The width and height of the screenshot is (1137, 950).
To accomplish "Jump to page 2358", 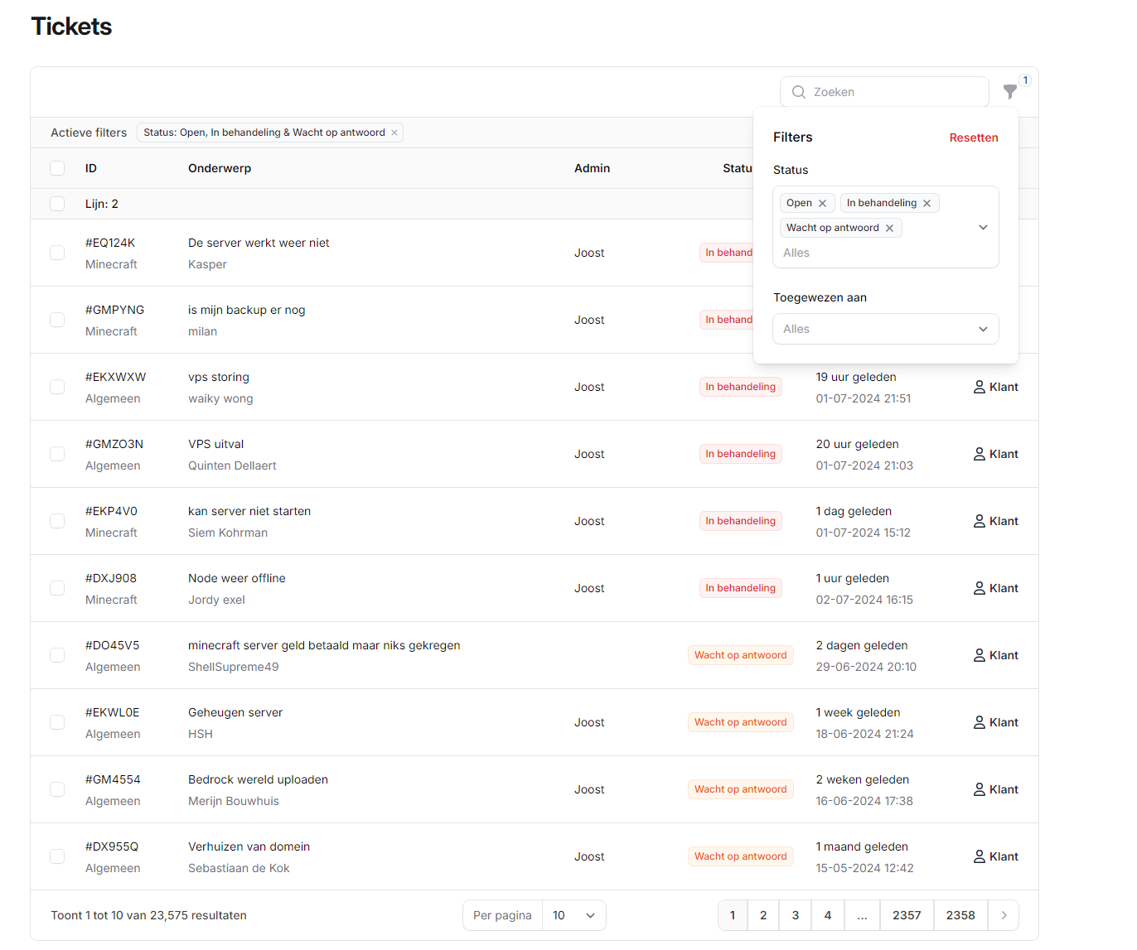I will [960, 915].
